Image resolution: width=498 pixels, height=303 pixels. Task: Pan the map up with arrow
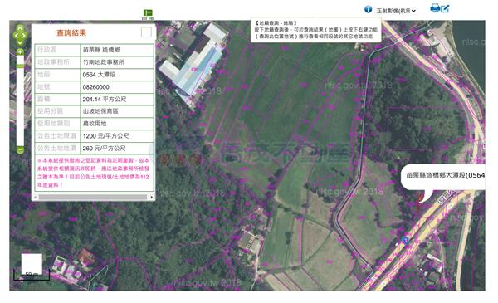[x=20, y=28]
